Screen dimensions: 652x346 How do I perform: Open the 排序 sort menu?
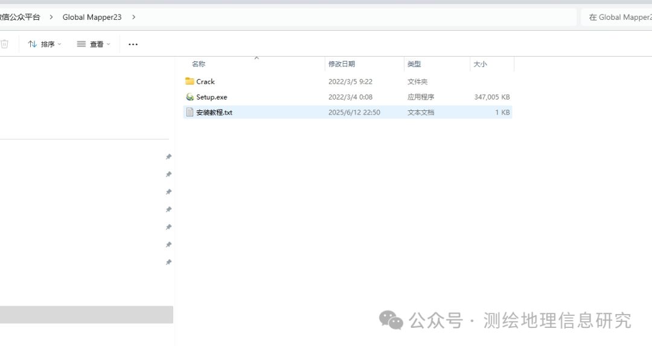pyautogui.click(x=45, y=44)
